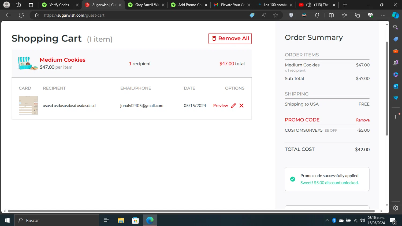
Task: Open sidebar tools briefcase icon
Action: pos(396,51)
